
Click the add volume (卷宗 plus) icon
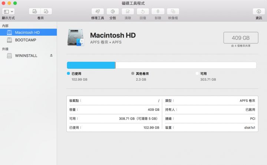click(x=35, y=12)
